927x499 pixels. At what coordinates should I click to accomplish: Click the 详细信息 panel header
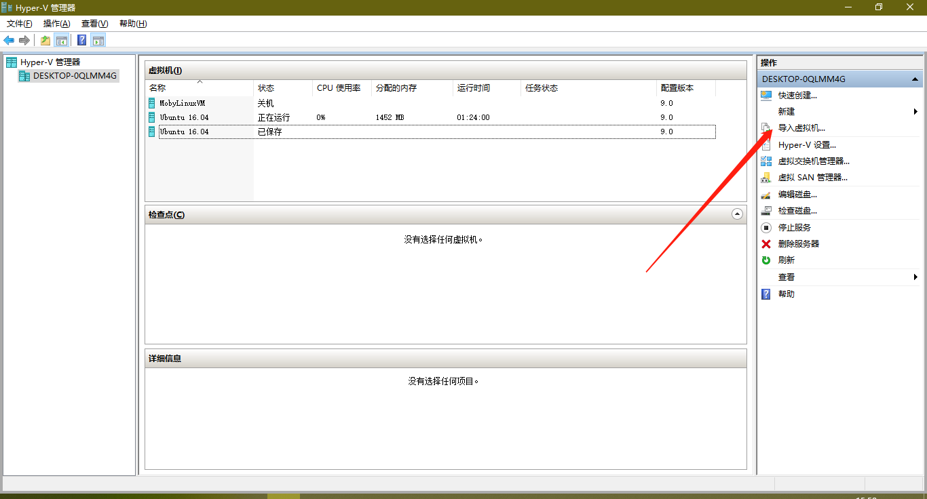point(446,358)
